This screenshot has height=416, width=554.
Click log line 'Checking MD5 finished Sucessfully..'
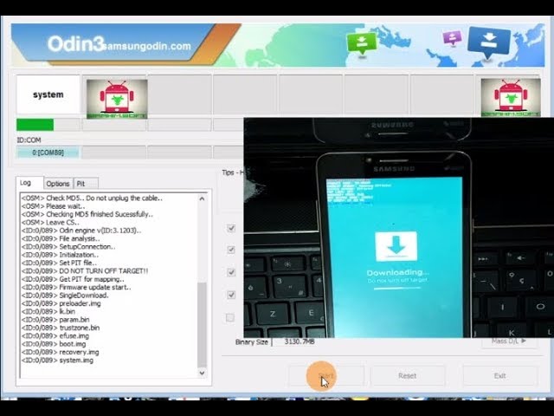[87, 214]
